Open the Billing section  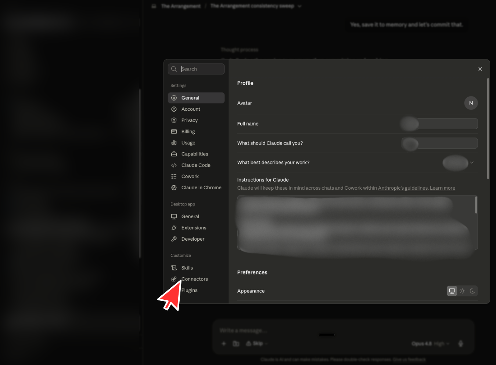(x=196, y=132)
